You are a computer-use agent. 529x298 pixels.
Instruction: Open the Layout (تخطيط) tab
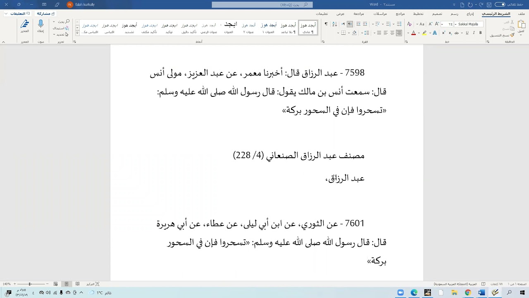(x=418, y=14)
